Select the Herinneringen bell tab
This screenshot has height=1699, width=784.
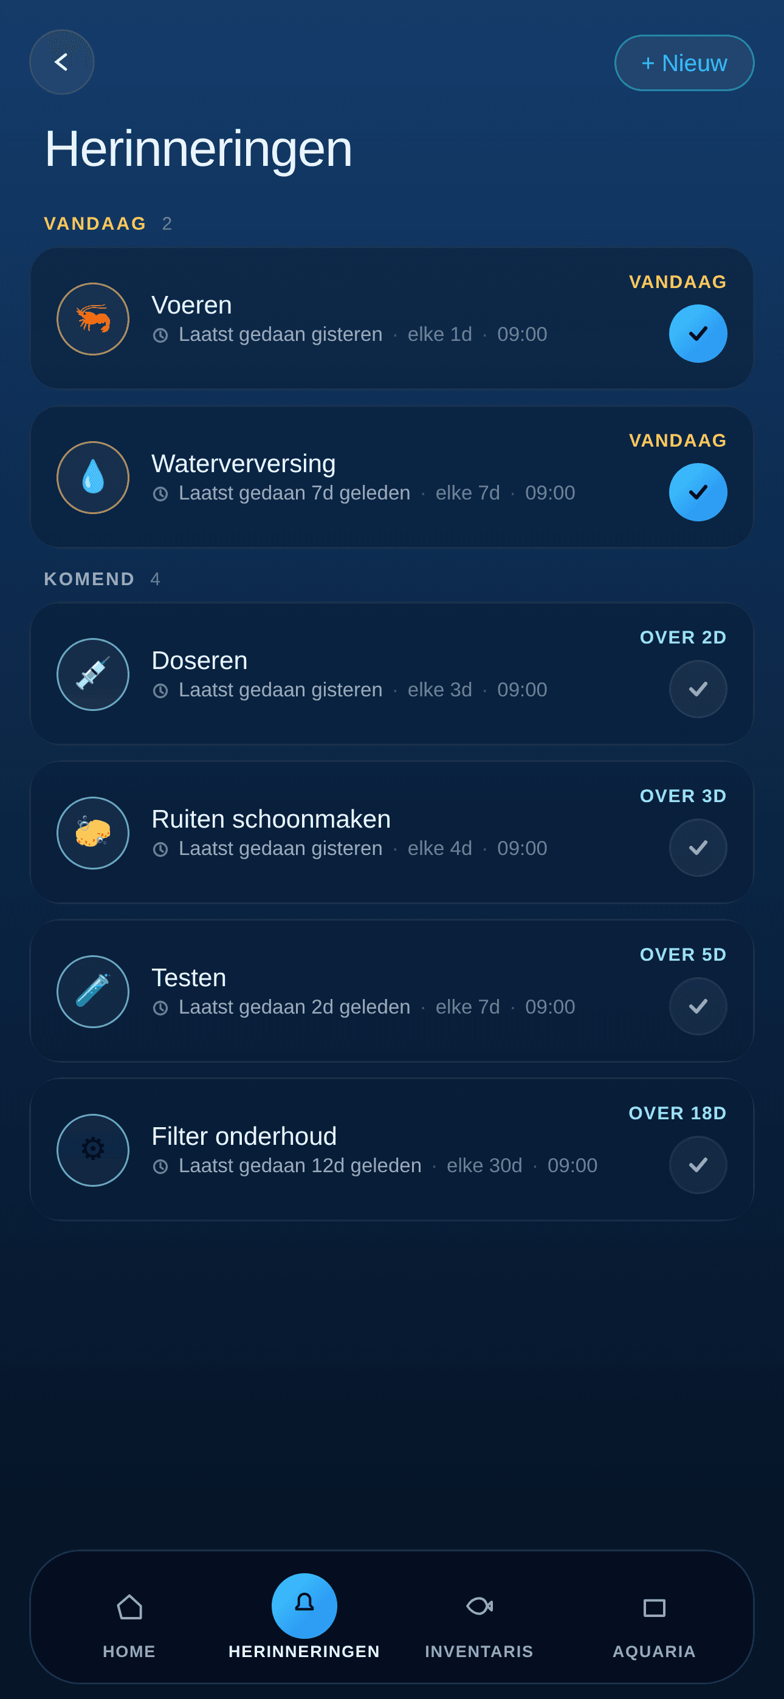pyautogui.click(x=304, y=1606)
